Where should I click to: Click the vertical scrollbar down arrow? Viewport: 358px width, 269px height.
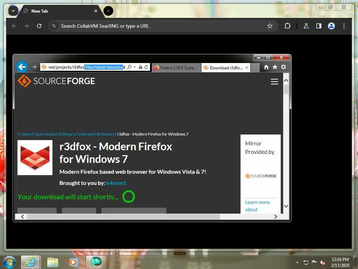(x=286, y=206)
